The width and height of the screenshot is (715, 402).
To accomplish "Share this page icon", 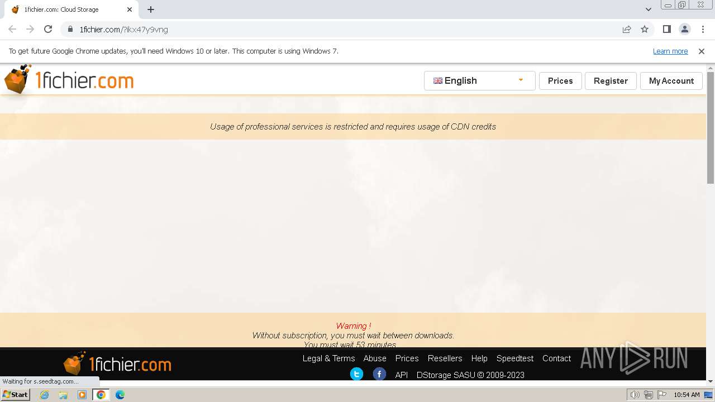I will tap(627, 29).
